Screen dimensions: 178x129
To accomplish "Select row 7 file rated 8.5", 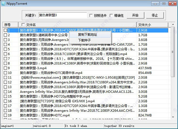I will coord(77,59).
